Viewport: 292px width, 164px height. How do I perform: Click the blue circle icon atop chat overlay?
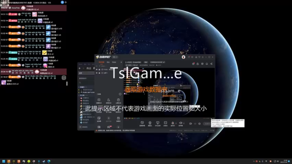[62, 2]
